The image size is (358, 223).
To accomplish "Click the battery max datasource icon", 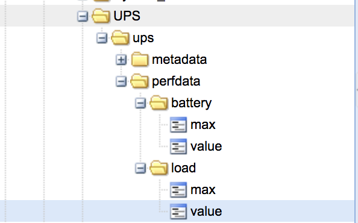I will (178, 125).
